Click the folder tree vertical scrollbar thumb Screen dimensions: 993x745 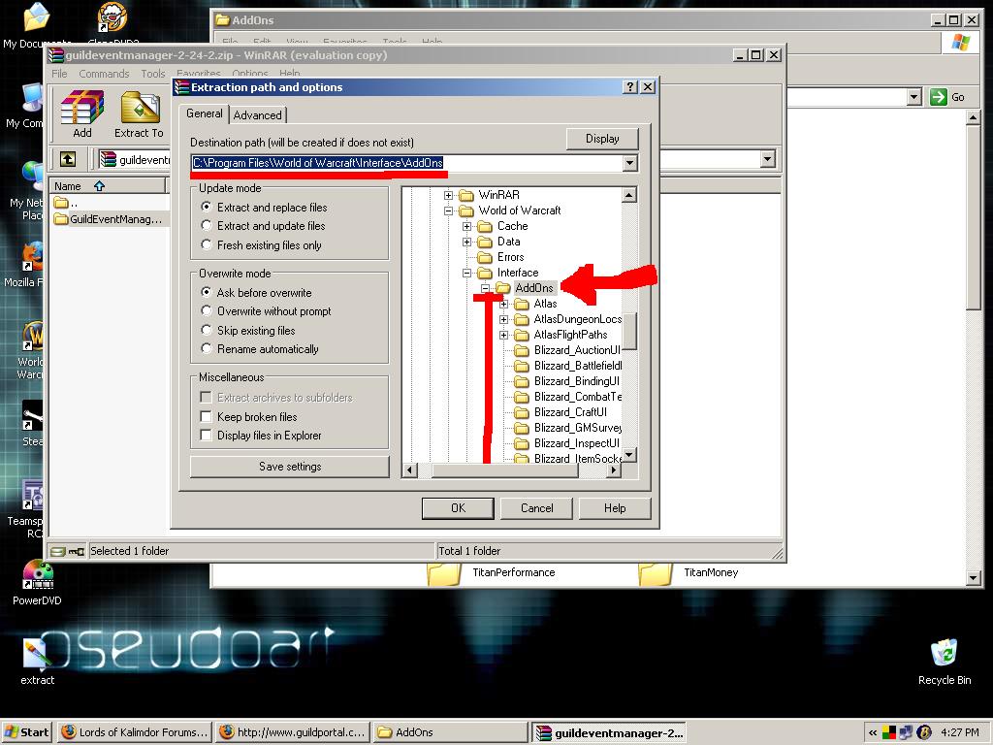pyautogui.click(x=628, y=332)
